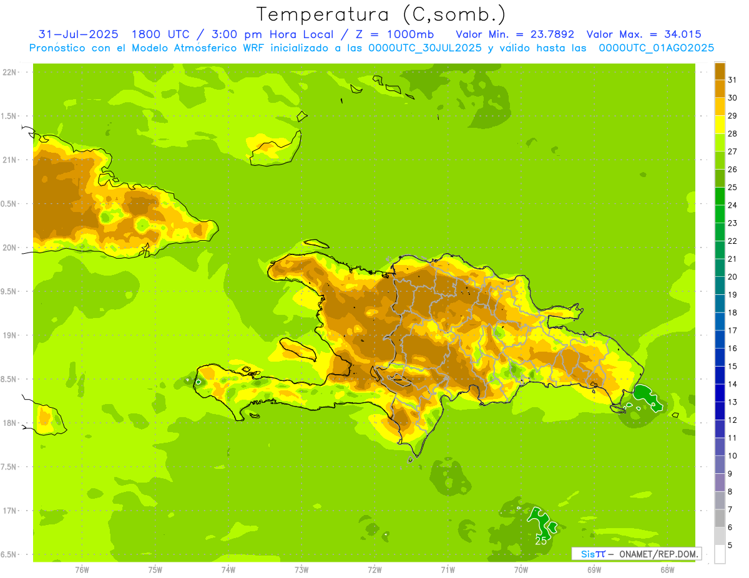Select colorbar swatch between 29 and 30

[x=720, y=107]
